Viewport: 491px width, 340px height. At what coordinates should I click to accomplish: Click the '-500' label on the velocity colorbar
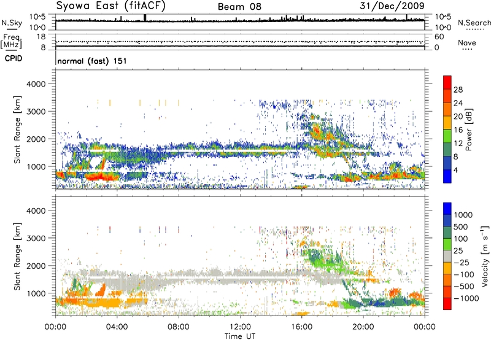pyautogui.click(x=464, y=286)
